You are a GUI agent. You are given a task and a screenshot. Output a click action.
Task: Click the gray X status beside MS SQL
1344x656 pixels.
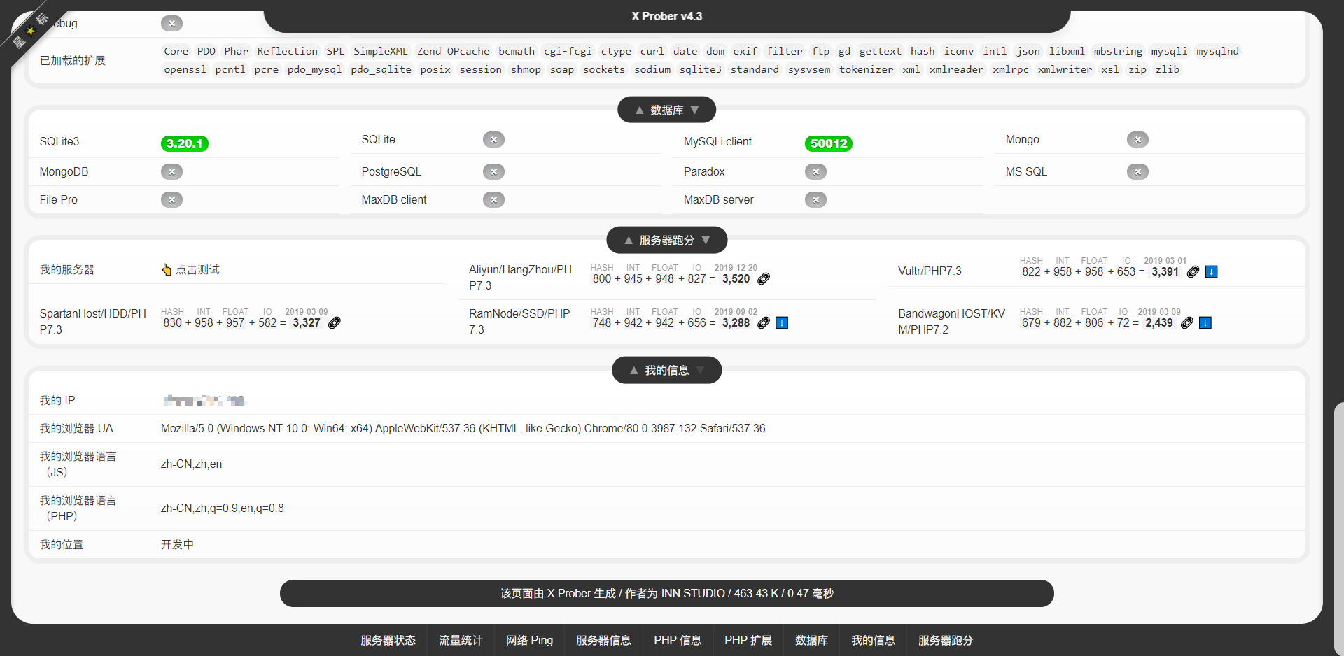point(1137,171)
